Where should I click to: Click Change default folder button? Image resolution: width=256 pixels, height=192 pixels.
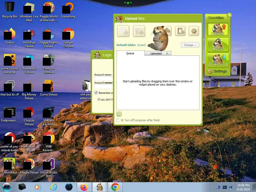click(190, 45)
